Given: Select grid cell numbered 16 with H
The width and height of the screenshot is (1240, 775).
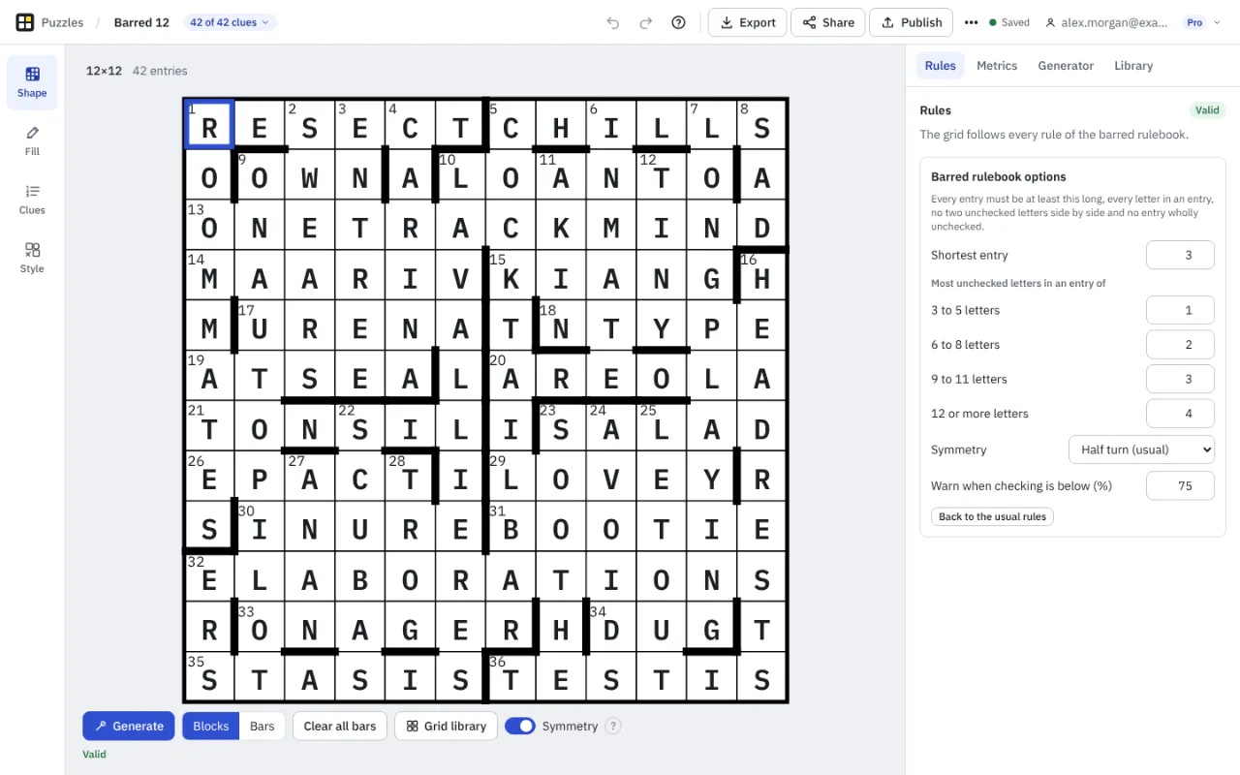Looking at the screenshot, I should tap(761, 276).
